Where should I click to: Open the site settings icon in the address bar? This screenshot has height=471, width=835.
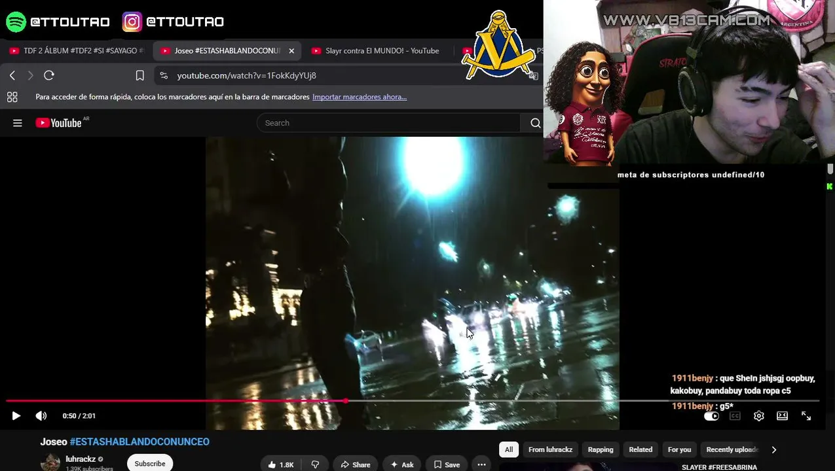point(164,75)
